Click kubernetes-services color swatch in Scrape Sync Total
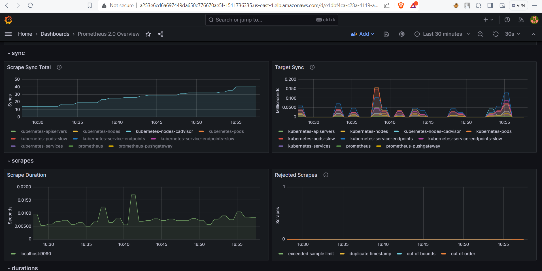The height and width of the screenshot is (271, 542). coord(13,146)
